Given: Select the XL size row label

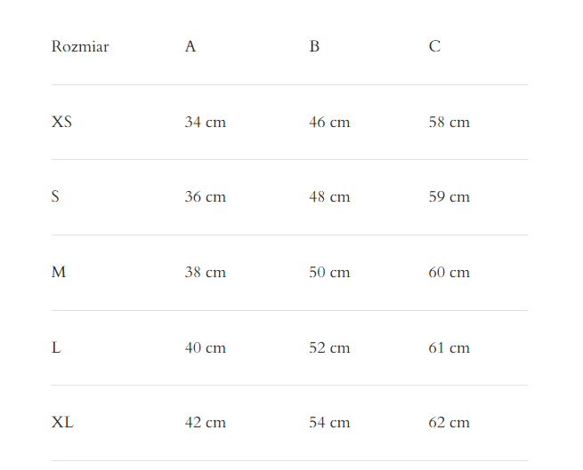Looking at the screenshot, I should tap(62, 422).
